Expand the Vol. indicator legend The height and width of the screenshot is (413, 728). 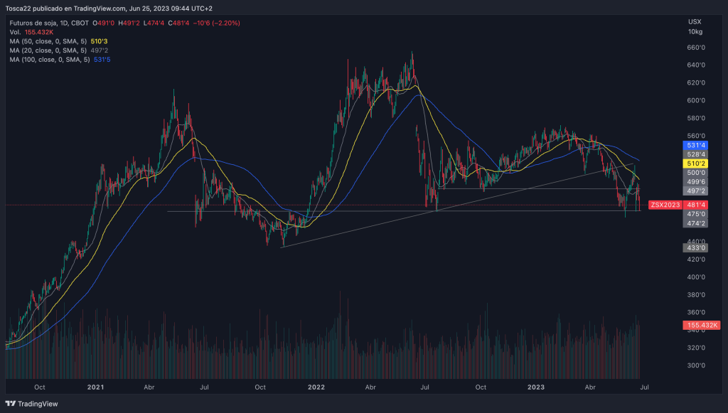[16, 32]
